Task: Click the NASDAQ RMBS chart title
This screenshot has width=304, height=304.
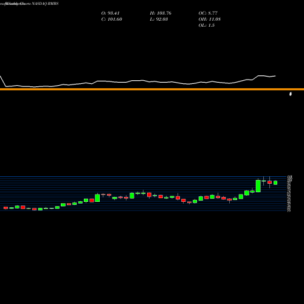Action: tap(45, 4)
